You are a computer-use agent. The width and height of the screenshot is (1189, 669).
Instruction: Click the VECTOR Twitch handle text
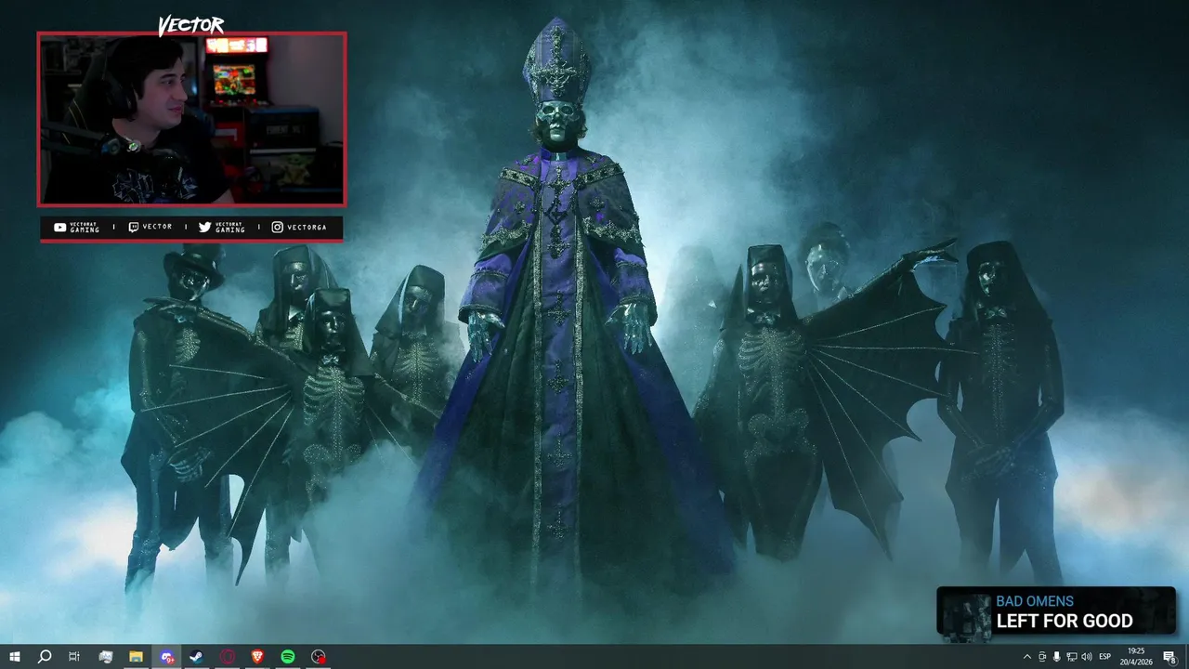[157, 227]
